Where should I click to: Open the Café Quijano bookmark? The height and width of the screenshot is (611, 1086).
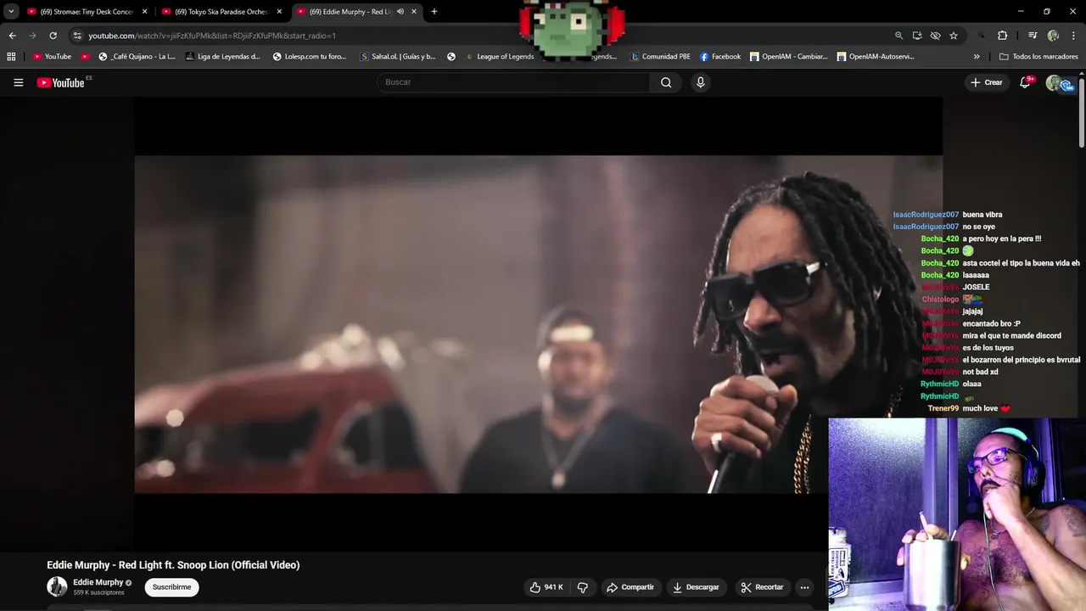(x=137, y=57)
